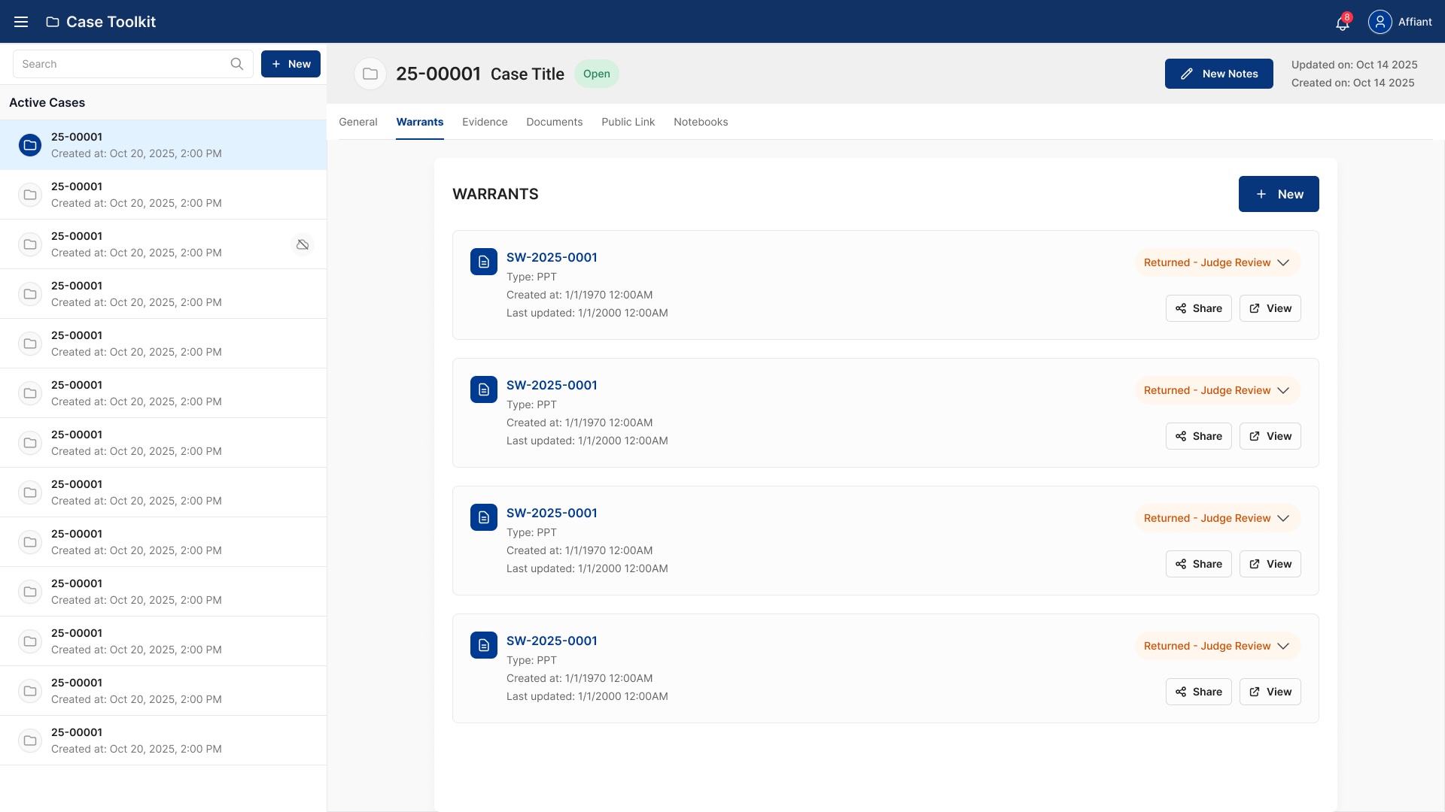
Task: Click the document icon on the first warrant
Action: click(483, 262)
